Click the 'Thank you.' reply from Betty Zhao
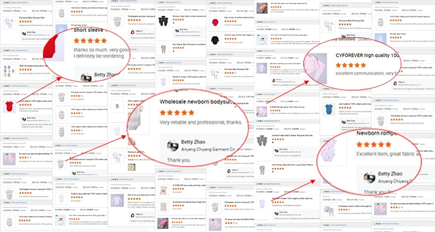 [179, 160]
